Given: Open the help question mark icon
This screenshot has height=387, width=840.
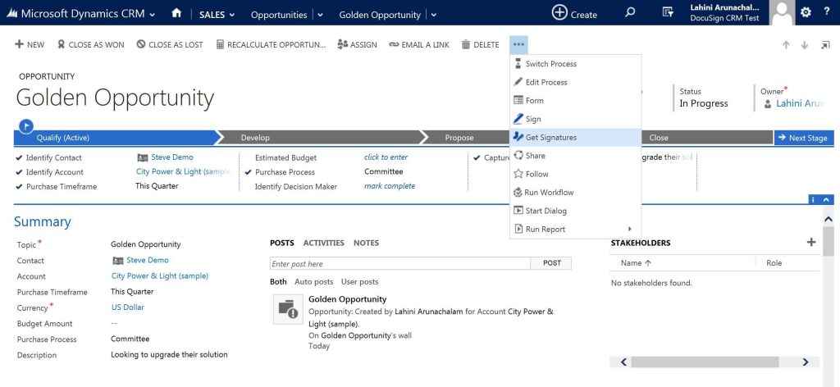Looking at the screenshot, I should [x=827, y=12].
